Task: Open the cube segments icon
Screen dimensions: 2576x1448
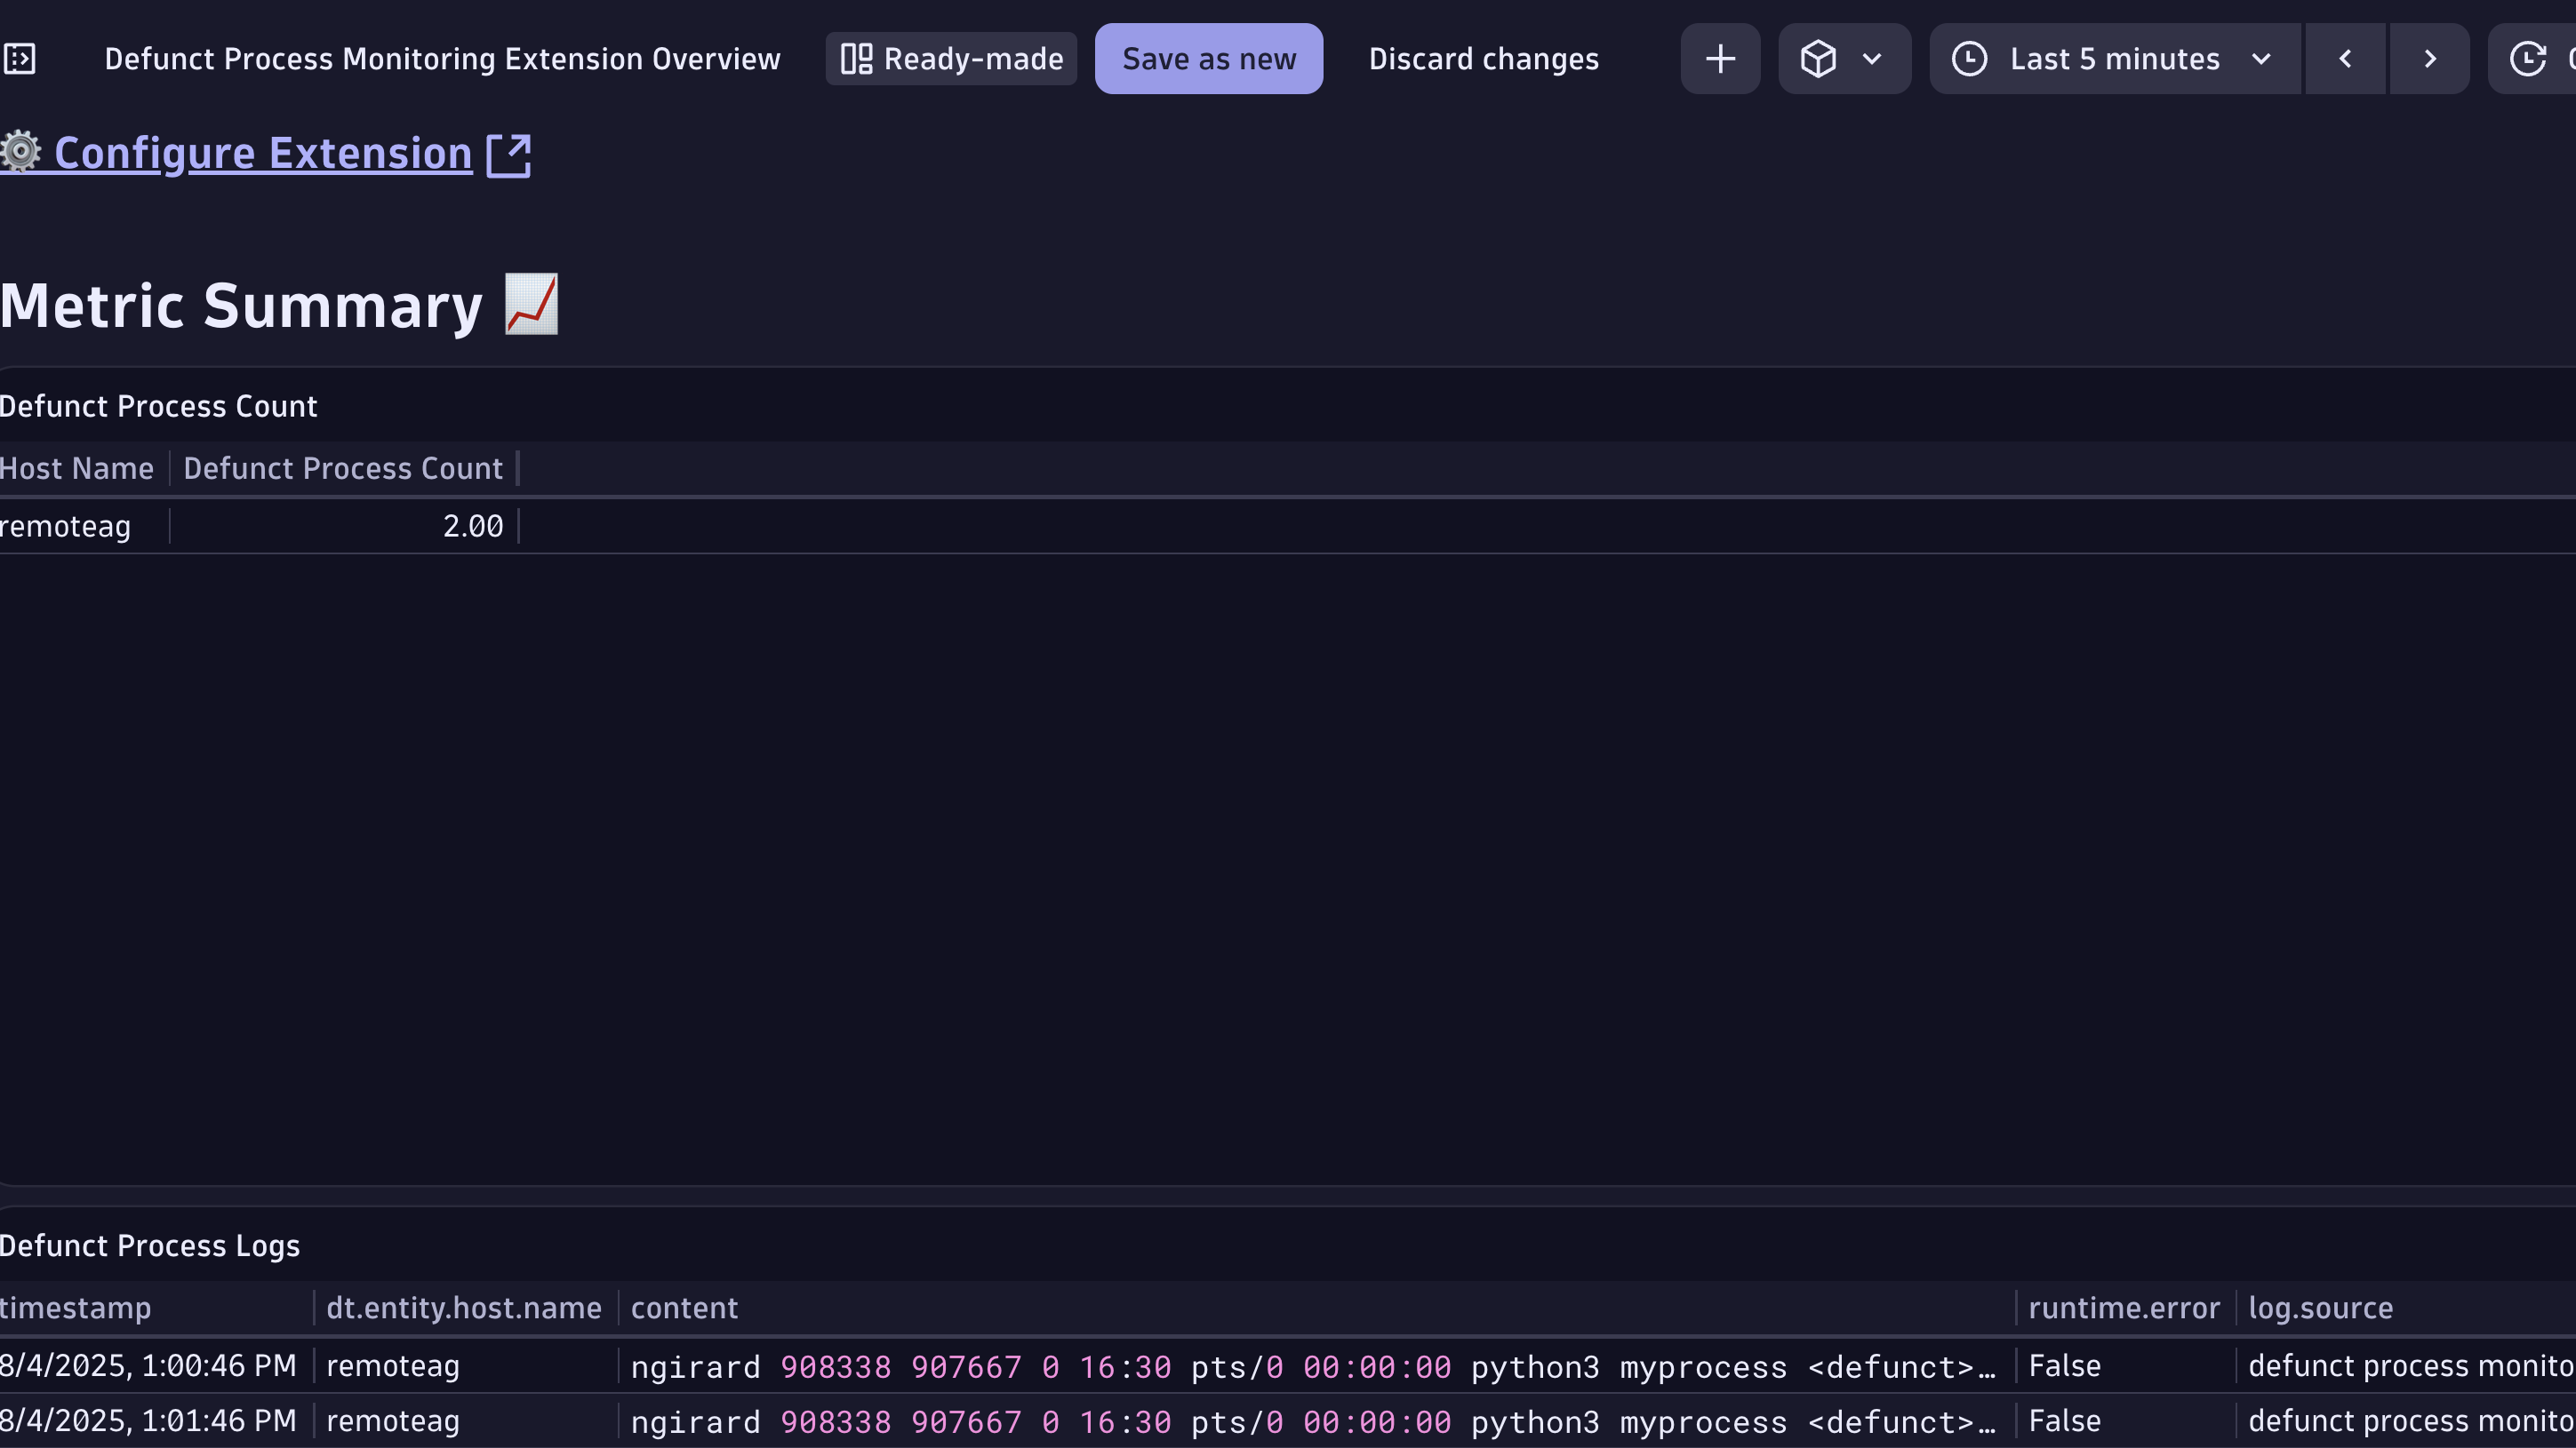Action: point(1818,59)
